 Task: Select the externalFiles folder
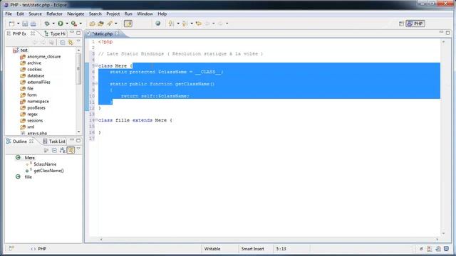35,82
